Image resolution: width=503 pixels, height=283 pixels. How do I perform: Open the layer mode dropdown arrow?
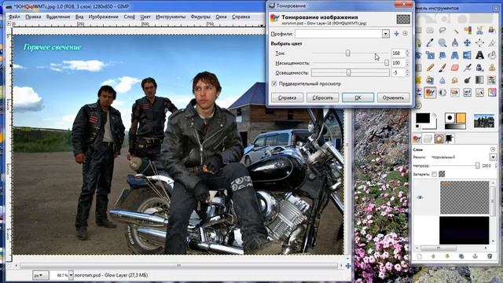coord(493,157)
